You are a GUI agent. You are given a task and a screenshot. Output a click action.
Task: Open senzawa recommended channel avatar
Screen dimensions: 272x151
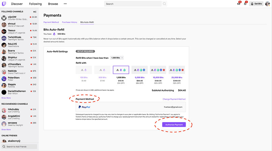[x=4, y=124]
